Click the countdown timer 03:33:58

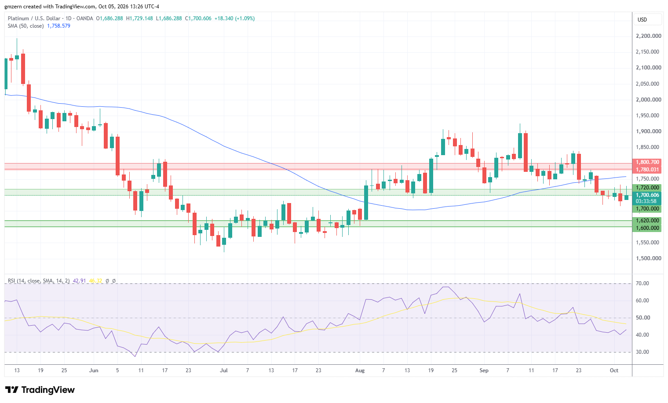coord(646,201)
